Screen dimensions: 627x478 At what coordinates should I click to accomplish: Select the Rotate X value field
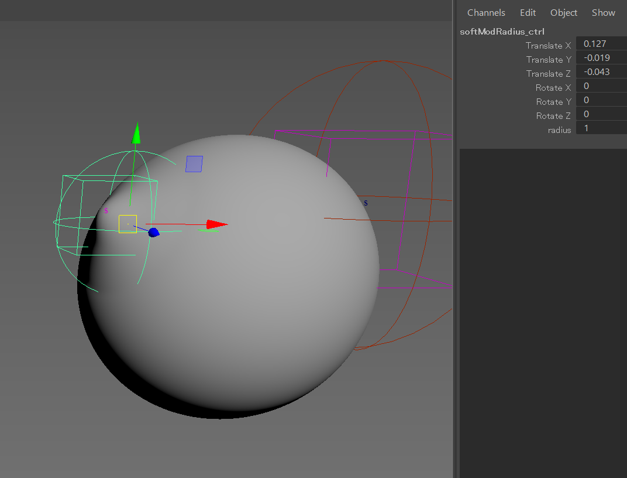click(601, 86)
